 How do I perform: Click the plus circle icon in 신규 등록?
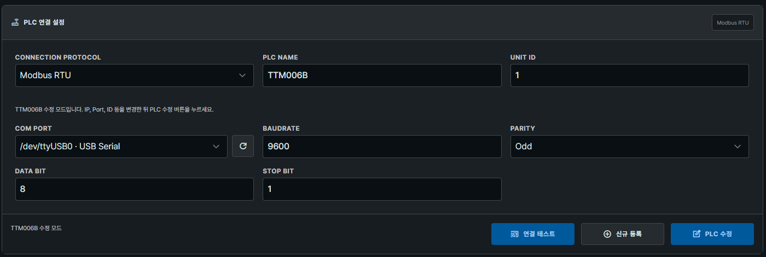(x=607, y=234)
